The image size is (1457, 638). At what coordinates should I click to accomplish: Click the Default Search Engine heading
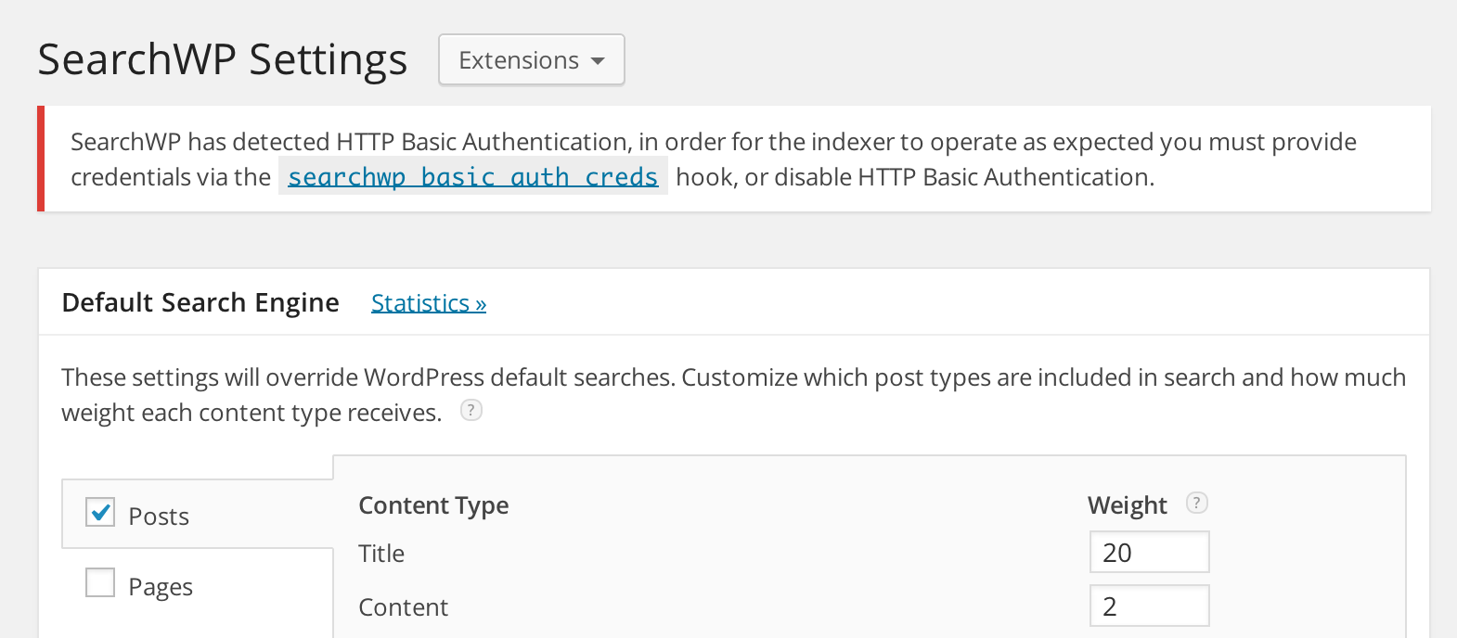point(200,302)
